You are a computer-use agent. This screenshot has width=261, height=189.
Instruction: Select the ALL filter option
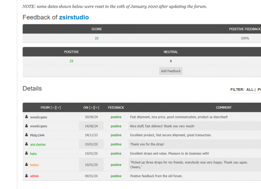point(250,89)
